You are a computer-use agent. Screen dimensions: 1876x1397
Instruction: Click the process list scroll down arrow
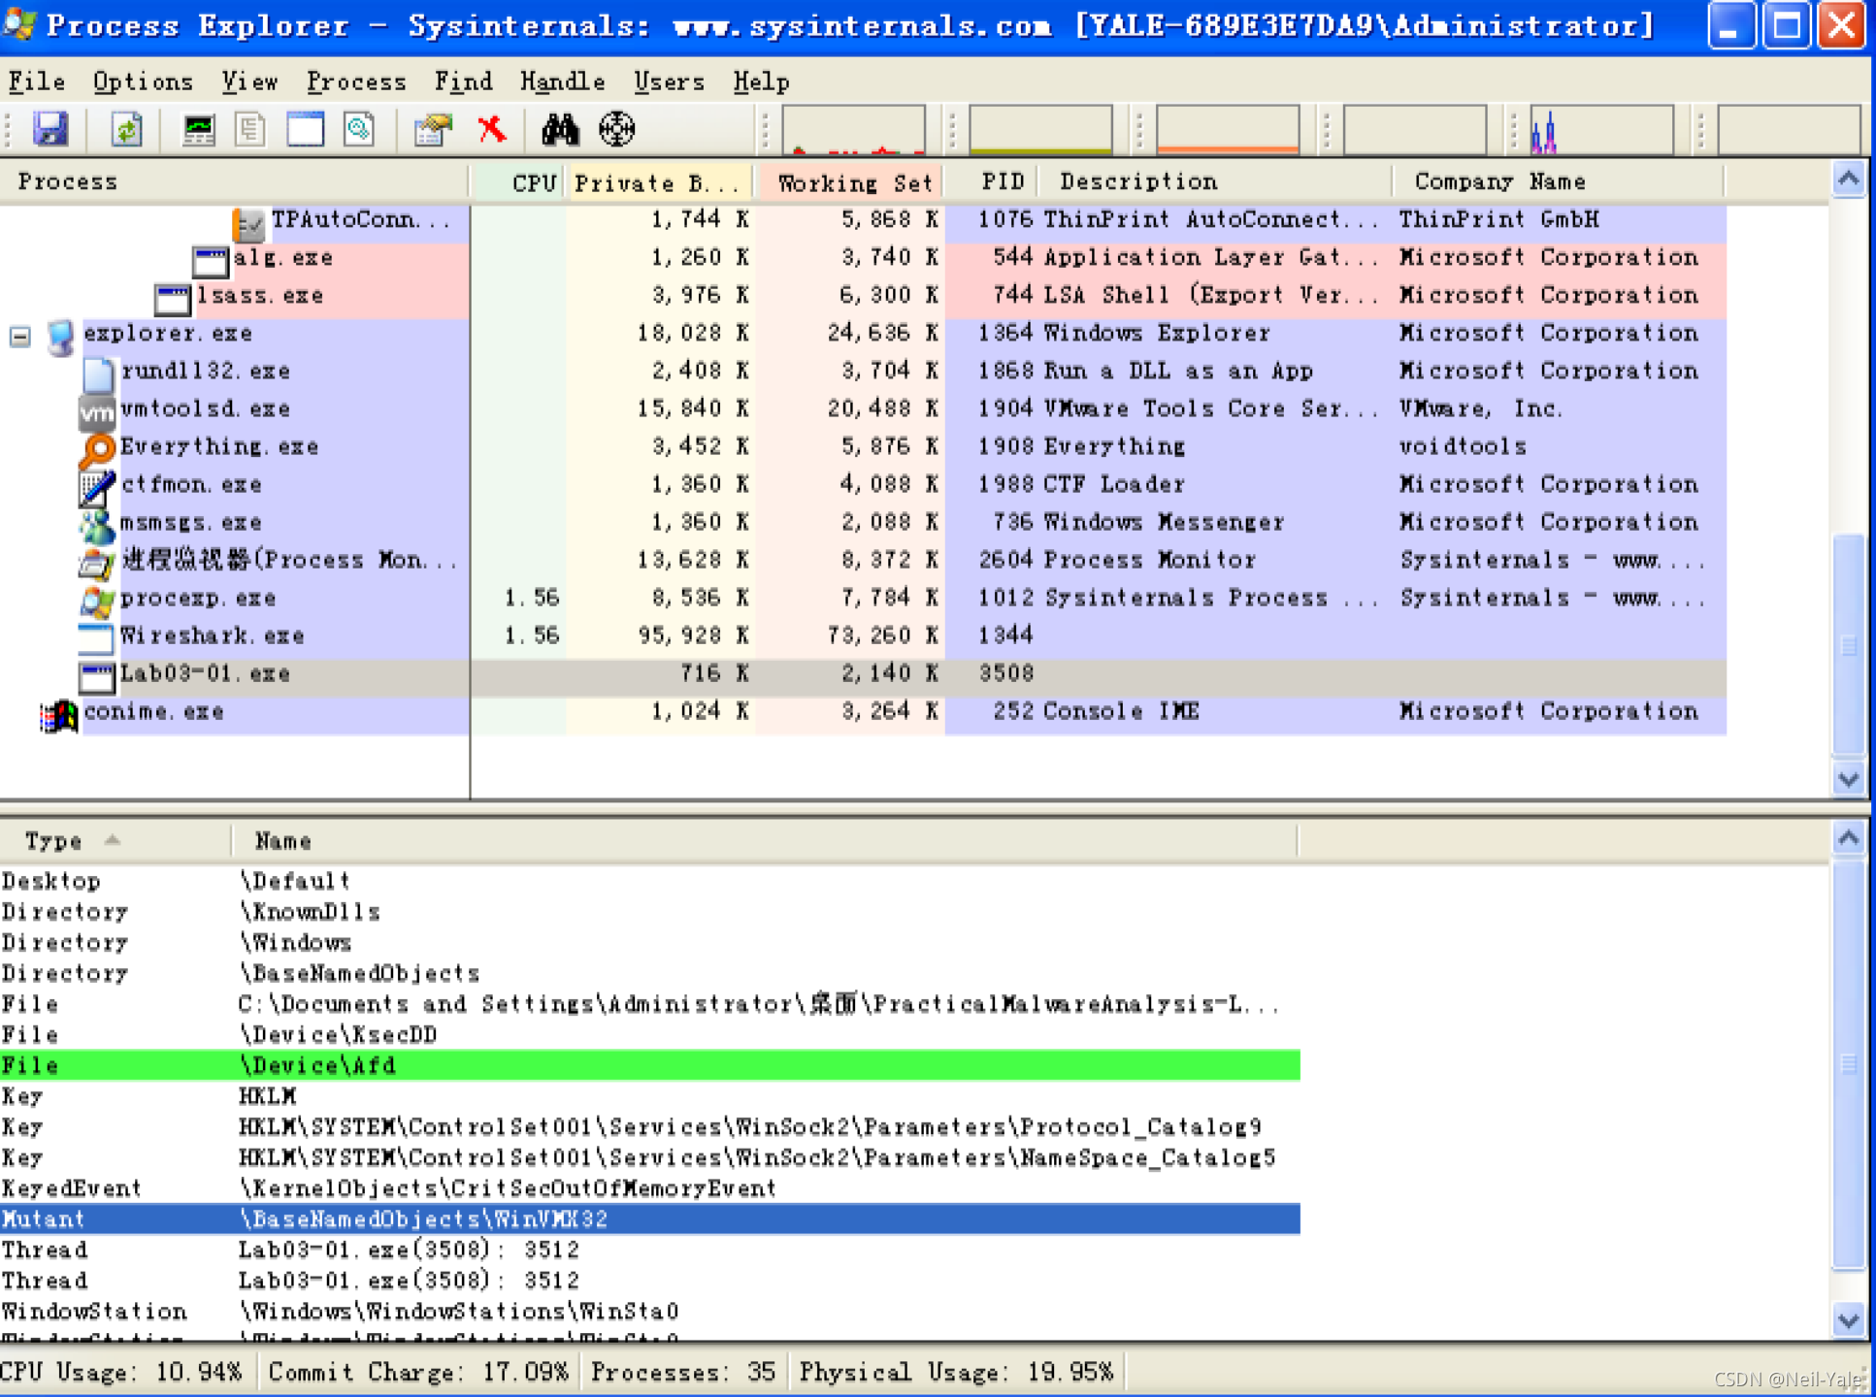pyautogui.click(x=1849, y=778)
